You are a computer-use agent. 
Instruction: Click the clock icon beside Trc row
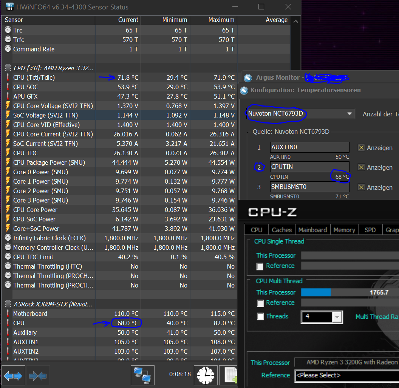coord(8,30)
